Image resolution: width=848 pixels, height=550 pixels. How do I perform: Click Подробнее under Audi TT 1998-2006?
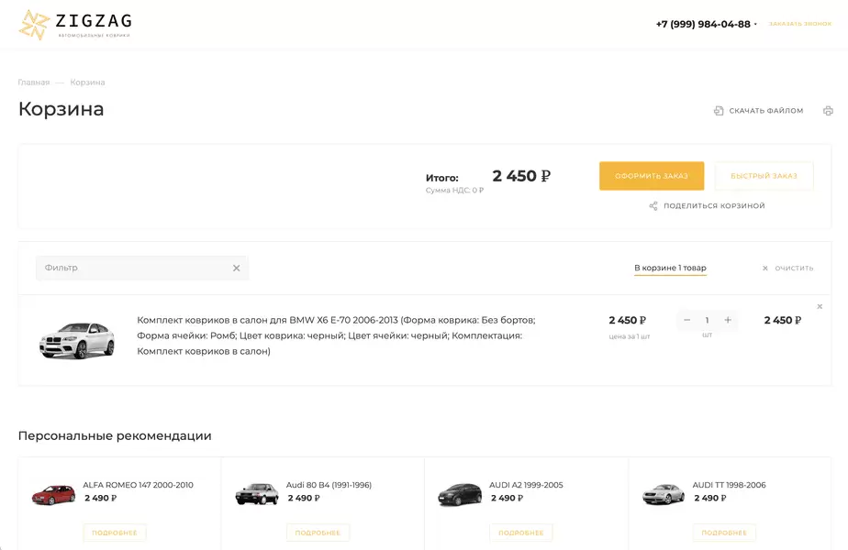tap(724, 533)
